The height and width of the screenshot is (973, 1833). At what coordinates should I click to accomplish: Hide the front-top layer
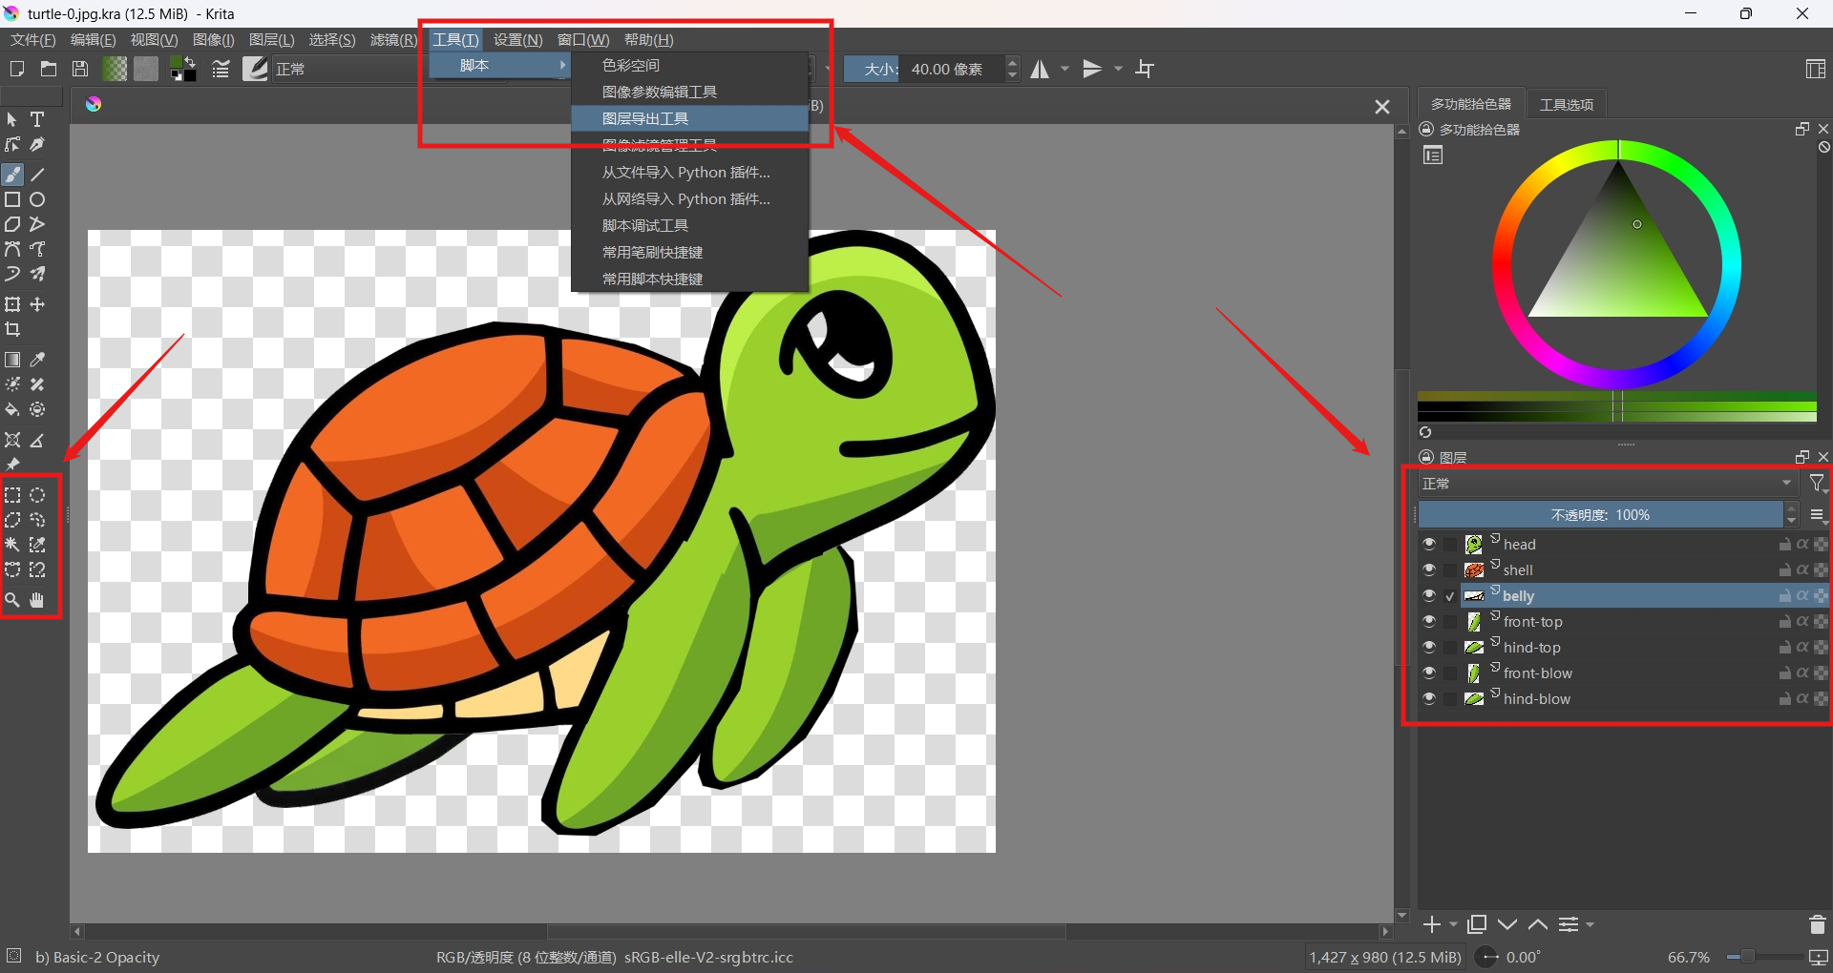point(1429,621)
